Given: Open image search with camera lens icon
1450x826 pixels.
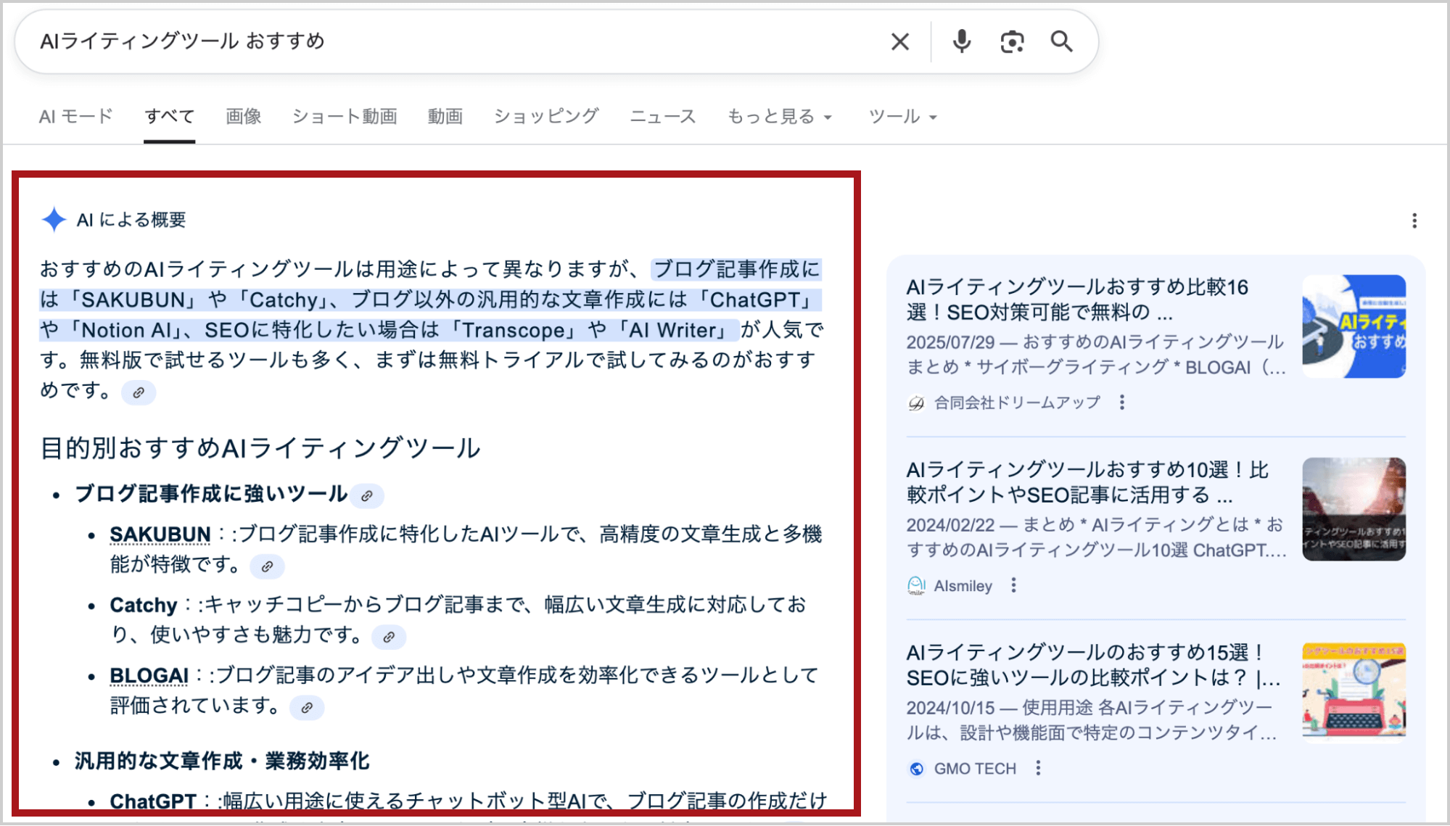Looking at the screenshot, I should click(x=1012, y=42).
